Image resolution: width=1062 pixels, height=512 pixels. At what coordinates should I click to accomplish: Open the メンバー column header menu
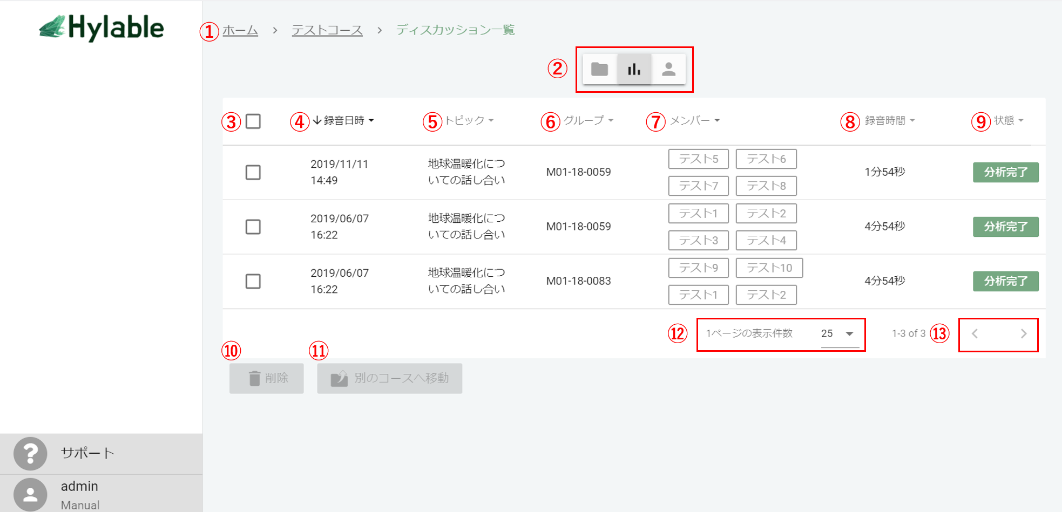pyautogui.click(x=717, y=121)
